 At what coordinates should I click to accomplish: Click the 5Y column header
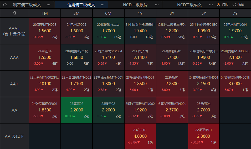click(x=204, y=13)
